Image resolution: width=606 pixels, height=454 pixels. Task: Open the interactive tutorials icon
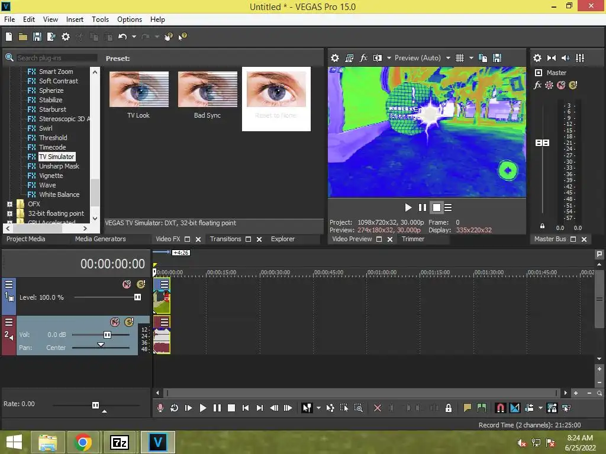(169, 37)
